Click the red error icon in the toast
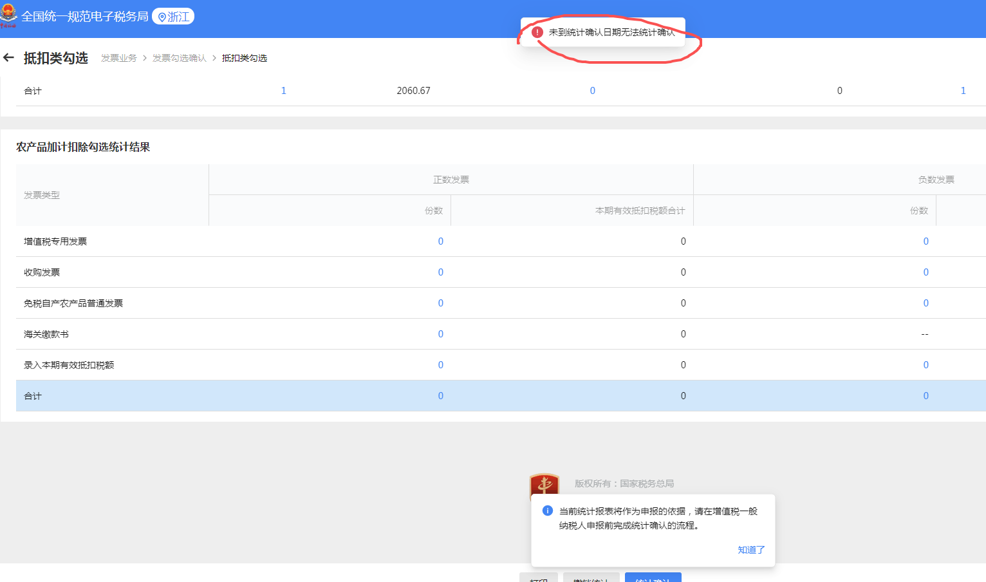 pos(537,32)
